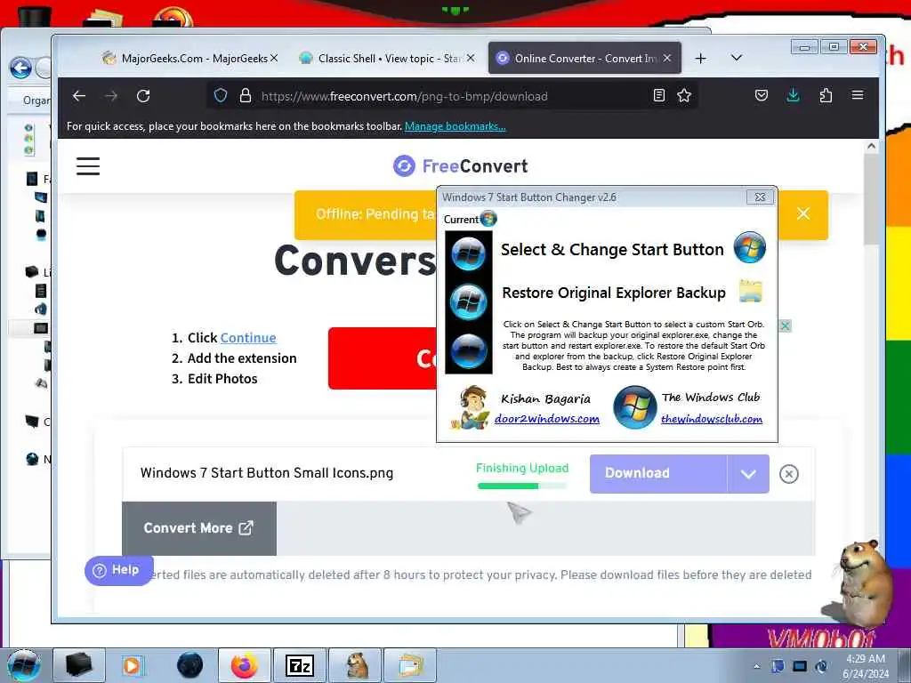List all tabs dropdown chevron
The width and height of the screenshot is (911, 683).
click(736, 58)
